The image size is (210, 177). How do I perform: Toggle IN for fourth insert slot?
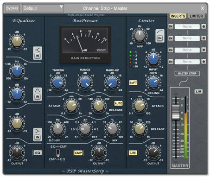(x=171, y=62)
